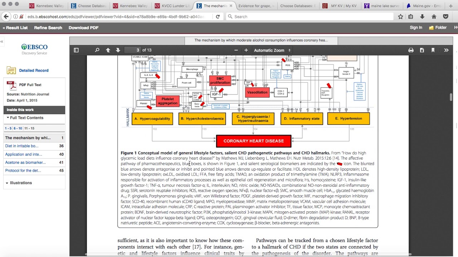
Task: Switch to the maine lake survey tab
Action: pos(382,6)
